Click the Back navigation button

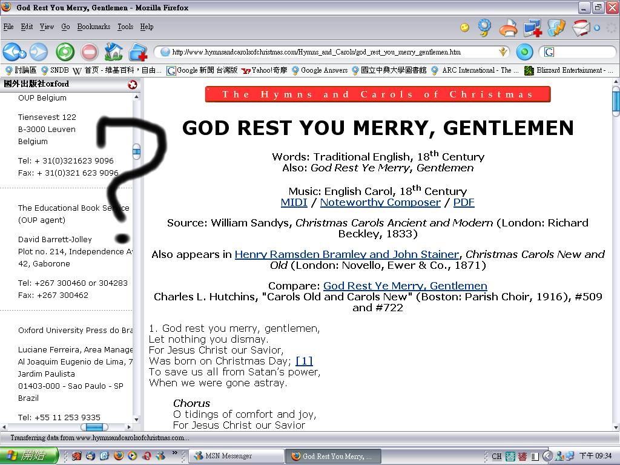pyautogui.click(x=13, y=52)
